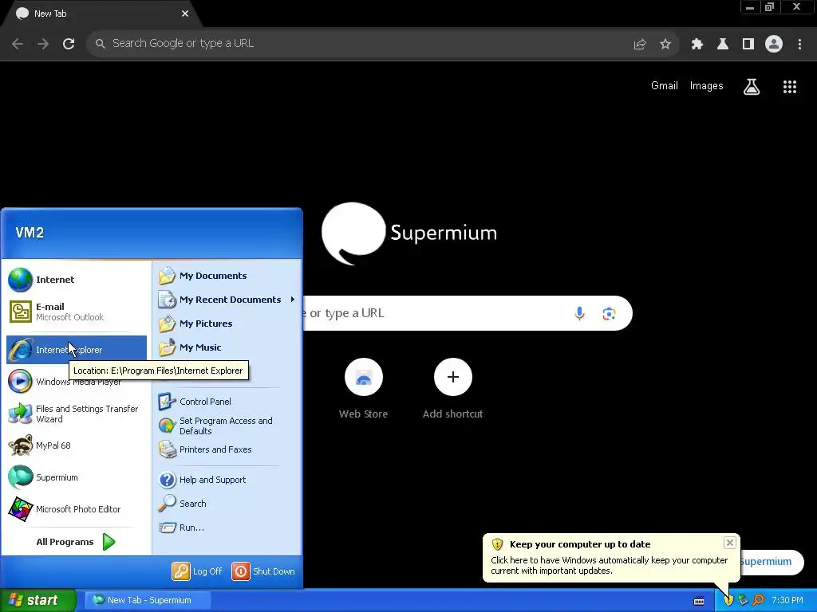
Task: Click the network connection tray icon
Action: (x=743, y=600)
